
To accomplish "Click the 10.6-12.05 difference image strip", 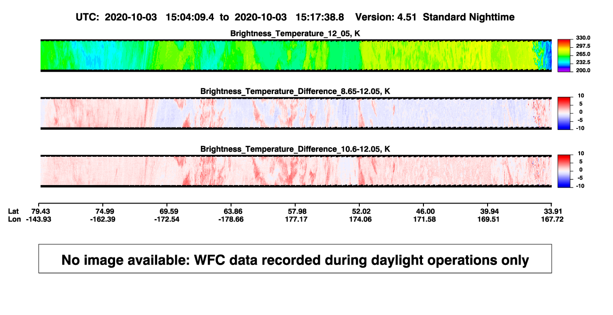I will [296, 170].
